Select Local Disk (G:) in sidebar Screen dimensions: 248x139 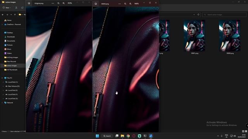pos(12,98)
